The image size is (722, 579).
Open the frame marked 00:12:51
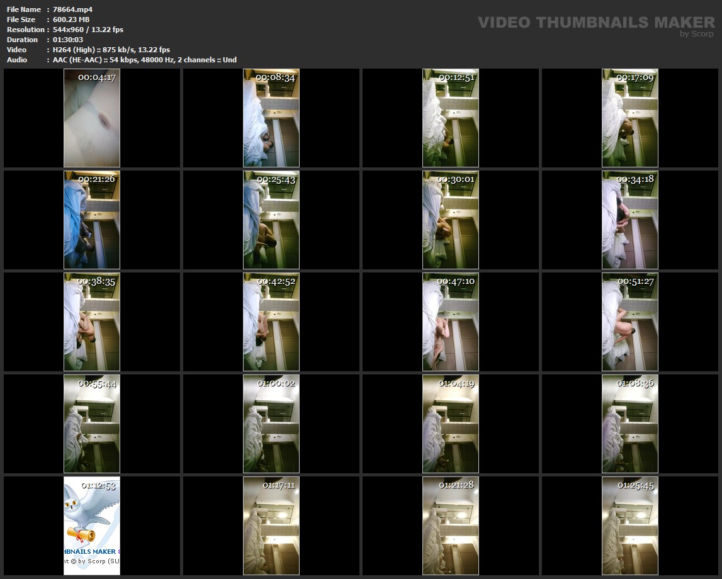pyautogui.click(x=451, y=118)
